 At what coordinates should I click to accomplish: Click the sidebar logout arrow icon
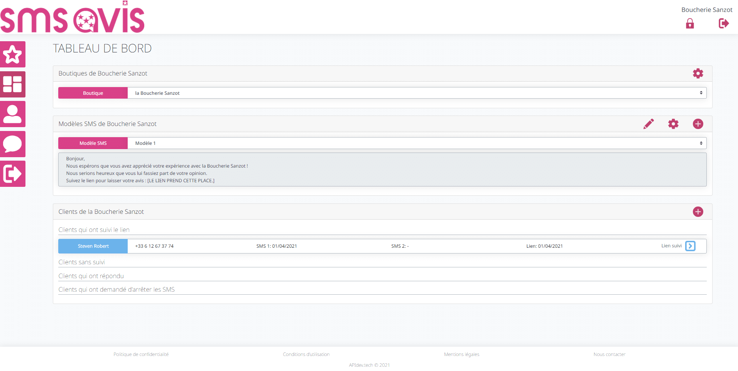pyautogui.click(x=13, y=174)
